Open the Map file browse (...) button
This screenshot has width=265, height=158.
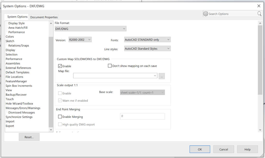[162, 76]
